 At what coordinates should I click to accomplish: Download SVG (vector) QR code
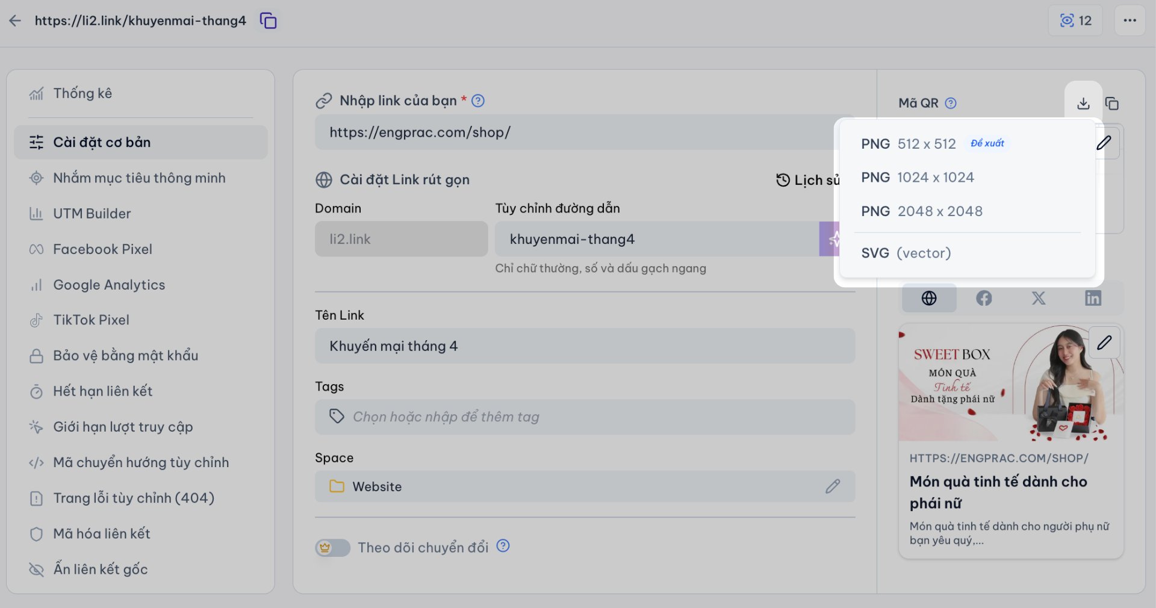[x=967, y=253]
